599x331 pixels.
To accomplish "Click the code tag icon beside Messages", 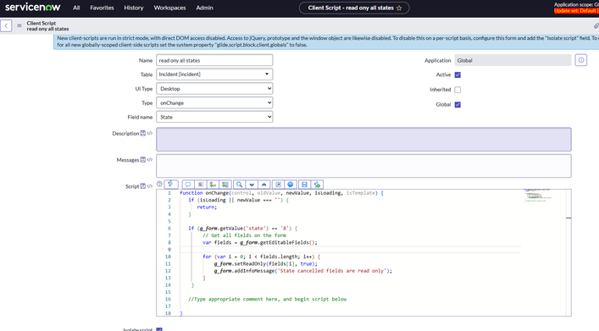I will pyautogui.click(x=150, y=160).
